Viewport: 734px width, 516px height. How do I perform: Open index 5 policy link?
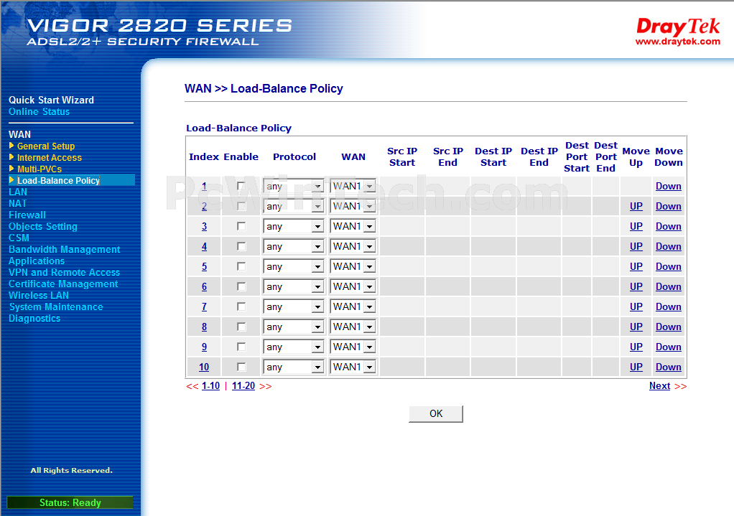click(204, 267)
